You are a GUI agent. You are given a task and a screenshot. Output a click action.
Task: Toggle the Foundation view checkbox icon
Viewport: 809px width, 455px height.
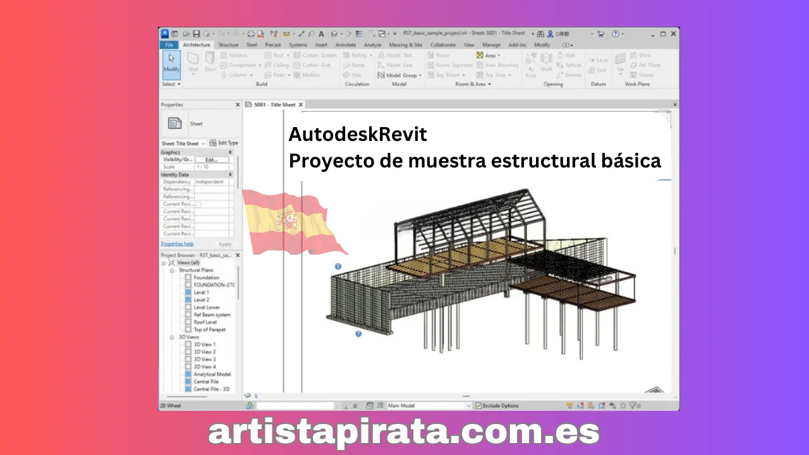tap(188, 277)
